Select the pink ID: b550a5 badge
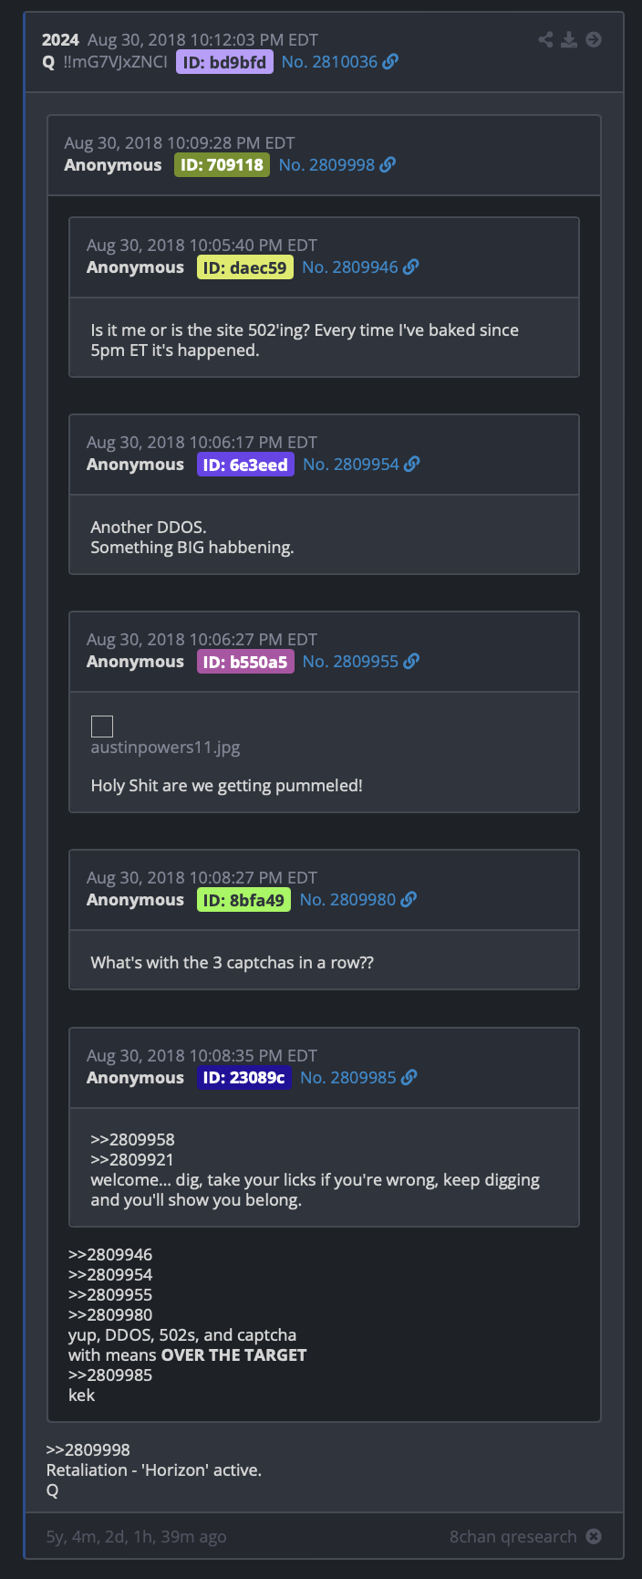642x1579 pixels. pyautogui.click(x=245, y=662)
